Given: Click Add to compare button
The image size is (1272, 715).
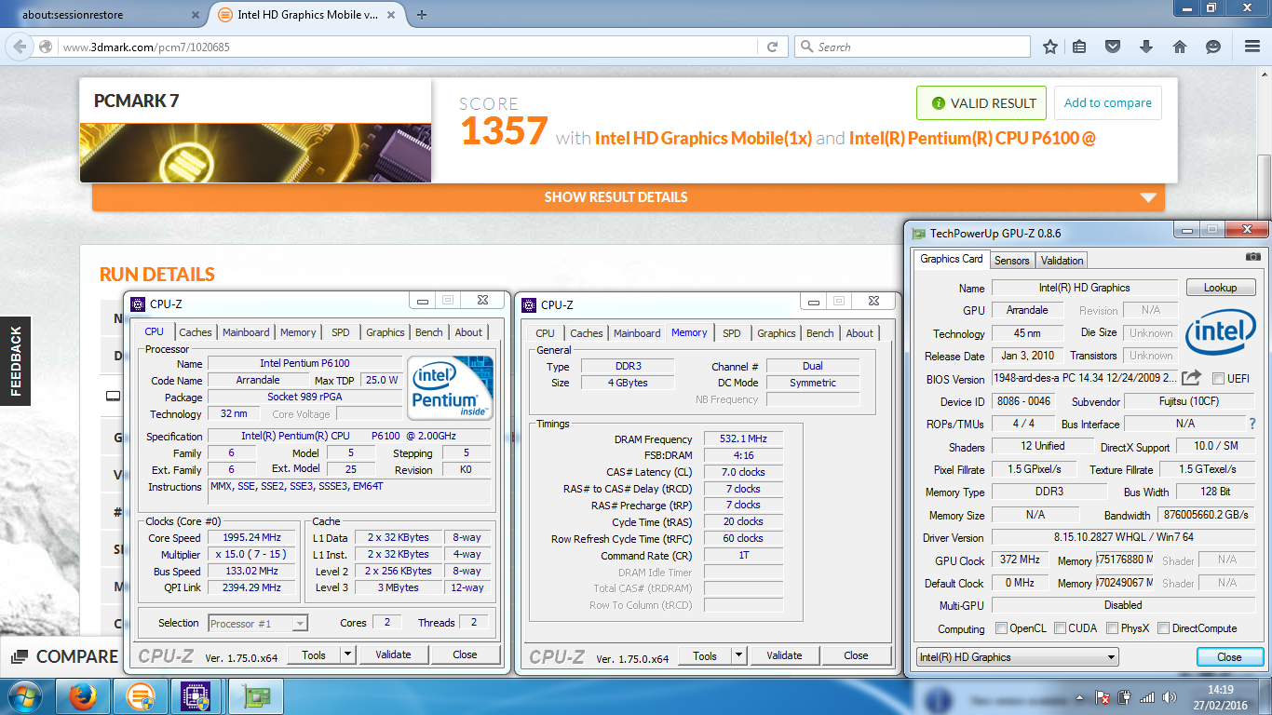Looking at the screenshot, I should [x=1108, y=103].
